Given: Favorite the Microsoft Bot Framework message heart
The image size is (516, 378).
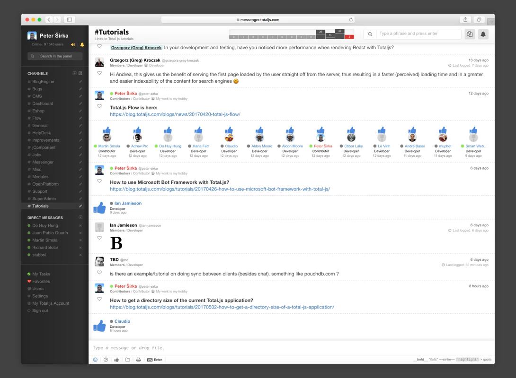Looking at the screenshot, I should click(99, 181).
